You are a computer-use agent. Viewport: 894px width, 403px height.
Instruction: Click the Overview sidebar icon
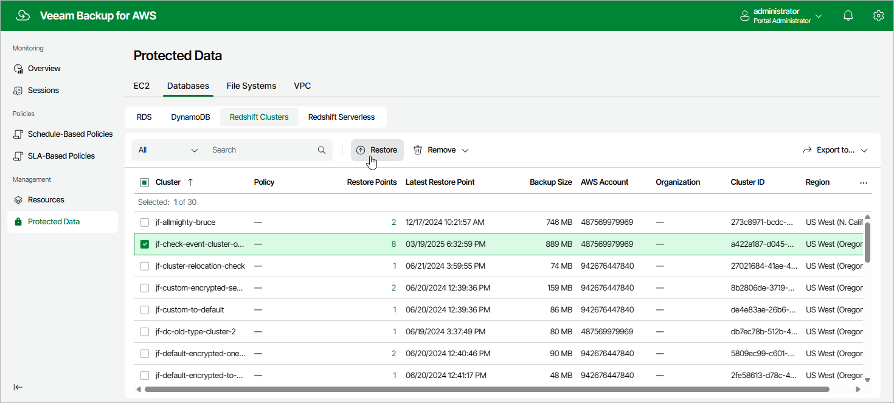click(x=19, y=69)
